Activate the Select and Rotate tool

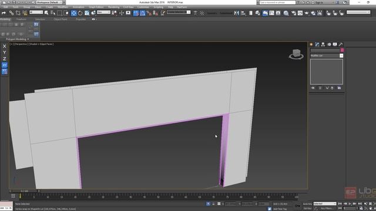click(80, 13)
